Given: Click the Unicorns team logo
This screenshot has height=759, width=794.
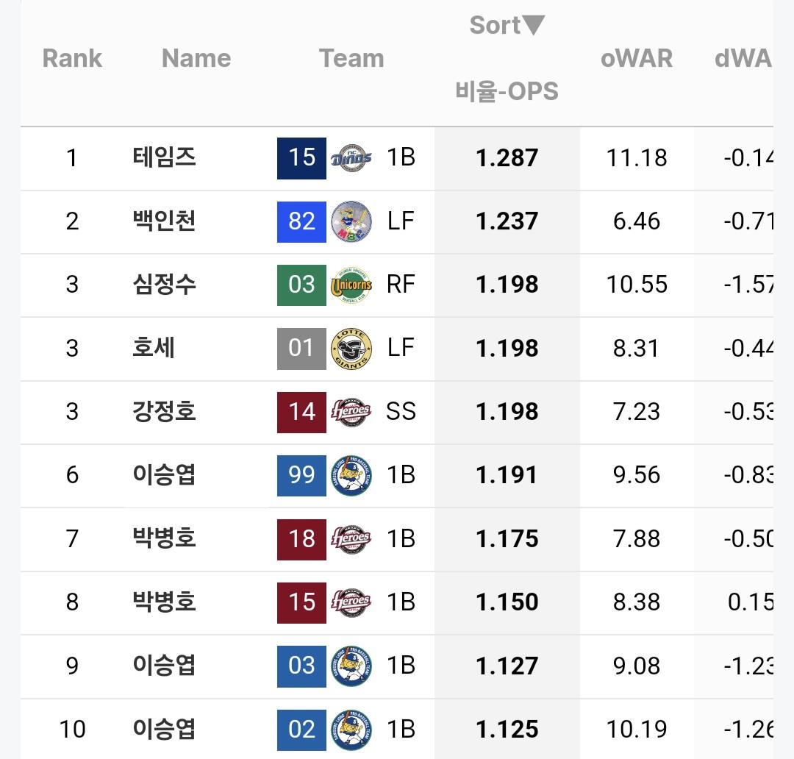Looking at the screenshot, I should (x=351, y=285).
